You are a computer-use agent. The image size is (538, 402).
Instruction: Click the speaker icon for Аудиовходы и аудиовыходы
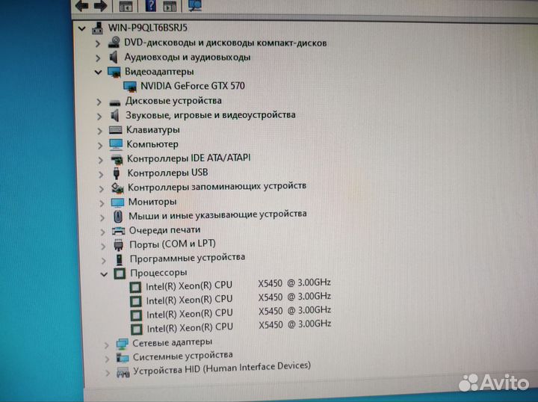tap(114, 57)
